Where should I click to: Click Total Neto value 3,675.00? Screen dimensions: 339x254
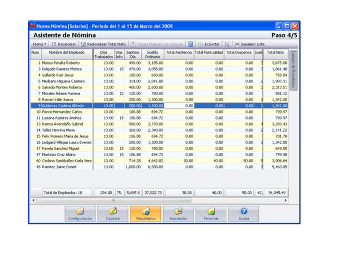[280, 63]
